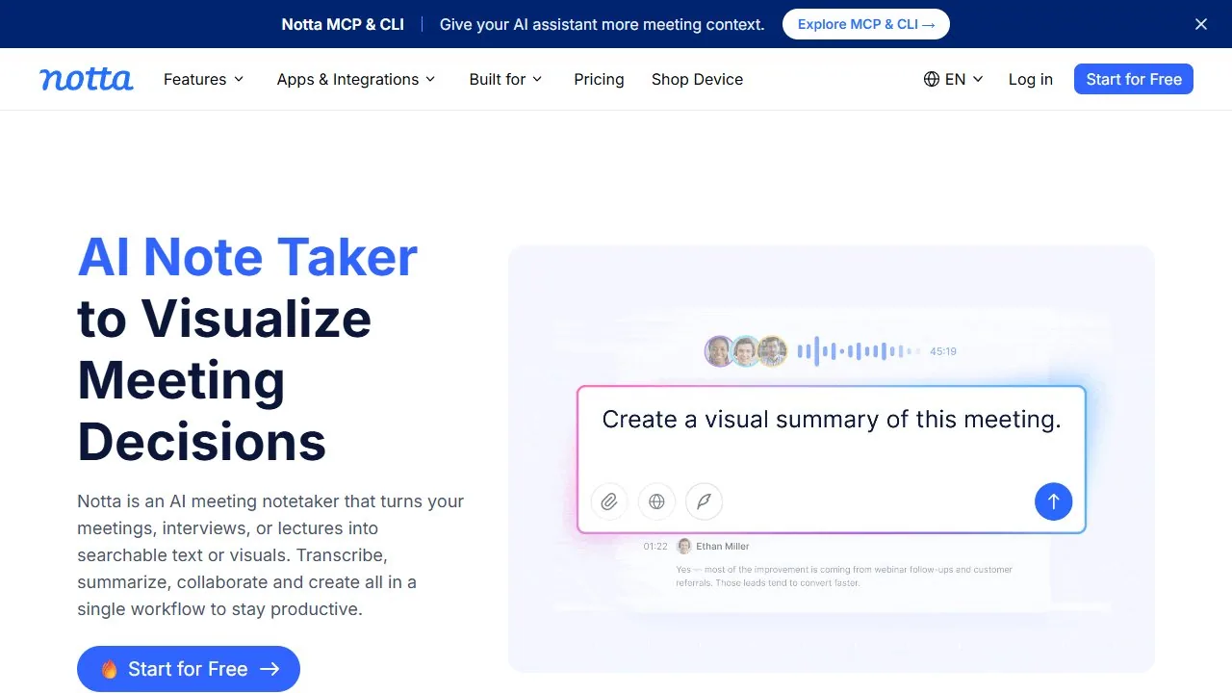Click the AI Note Taker heading

click(x=247, y=257)
